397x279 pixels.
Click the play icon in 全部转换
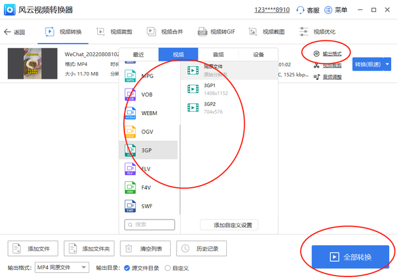click(x=334, y=257)
